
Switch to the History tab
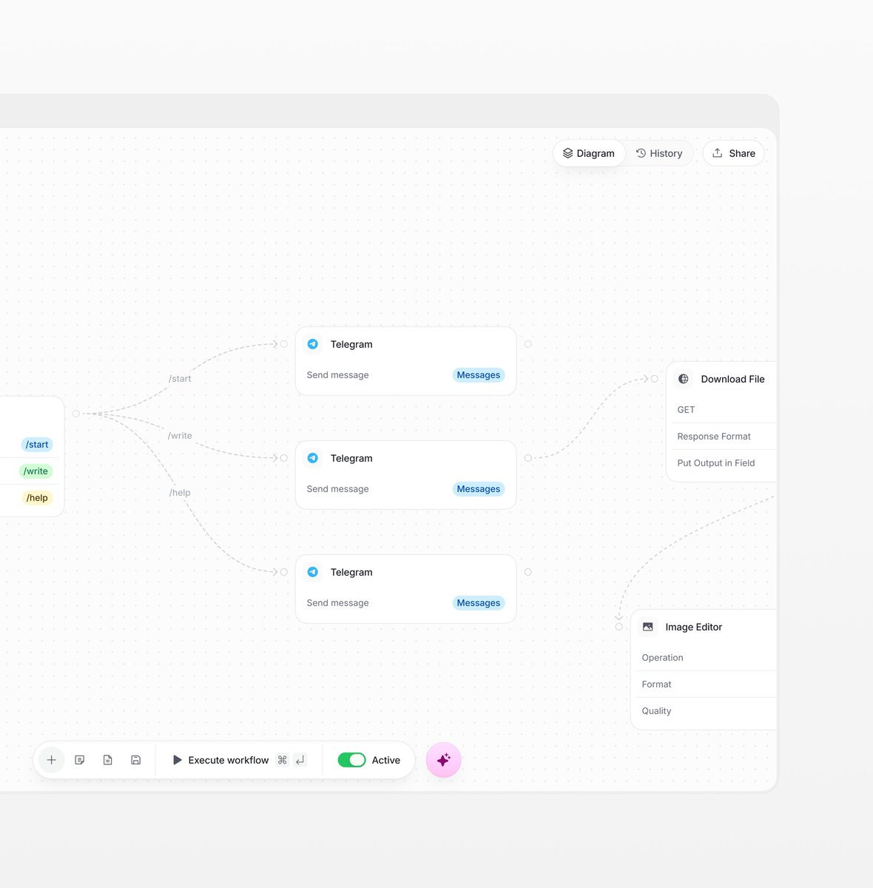point(660,153)
